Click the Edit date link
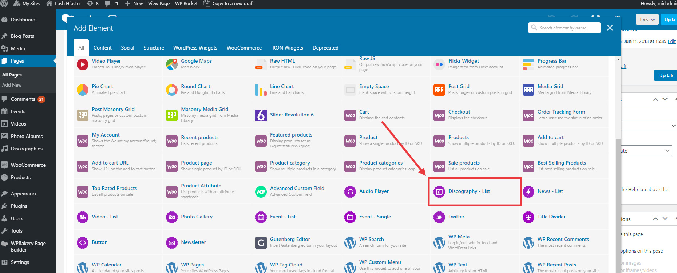677x273 pixels. 672,41
